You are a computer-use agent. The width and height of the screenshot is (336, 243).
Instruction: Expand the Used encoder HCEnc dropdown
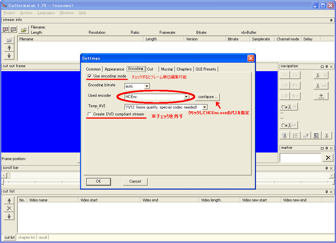click(186, 97)
